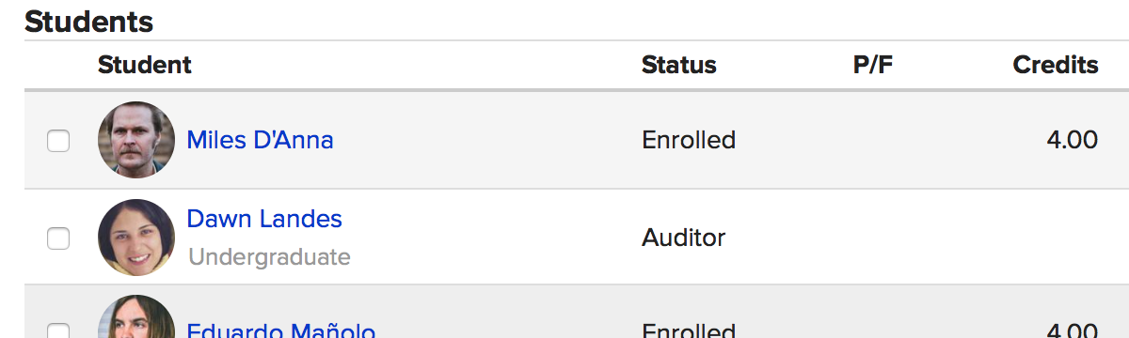The width and height of the screenshot is (1129, 338).
Task: Click Eduardo Mañolo's profile picture
Action: tap(136, 316)
